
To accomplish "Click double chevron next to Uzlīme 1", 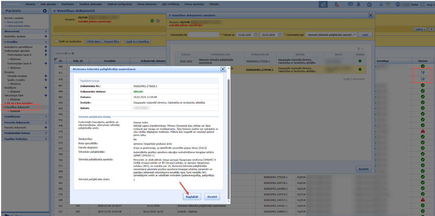I will [x=431, y=29].
